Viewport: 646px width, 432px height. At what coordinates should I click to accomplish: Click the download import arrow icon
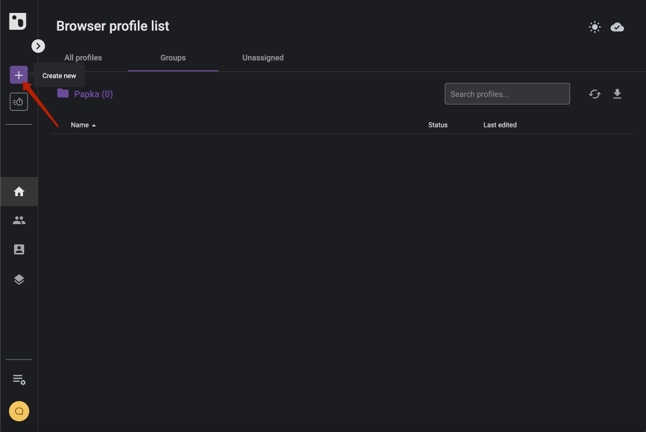pyautogui.click(x=617, y=94)
